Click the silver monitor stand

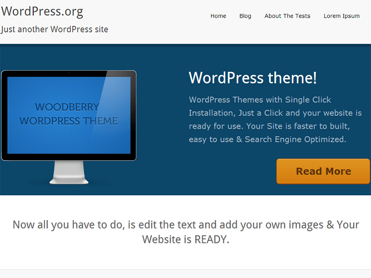[69, 174]
